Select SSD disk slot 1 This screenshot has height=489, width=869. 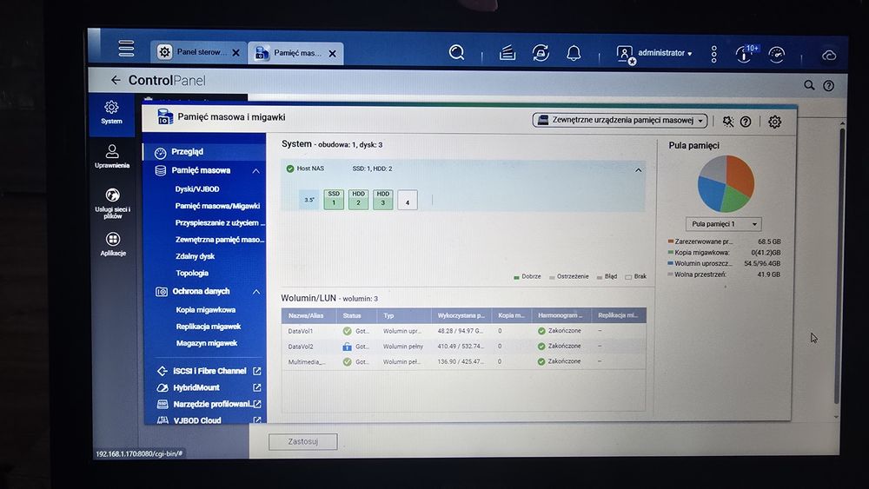pos(334,200)
